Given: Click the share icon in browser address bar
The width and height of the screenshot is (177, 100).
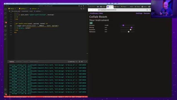Looking at the screenshot, I should point(147,10).
